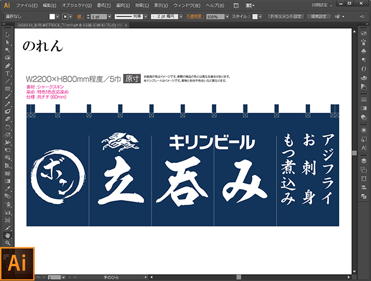Viewport: 371px width, 281px height.
Task: Choose the Gradient tool
Action: click(8, 181)
